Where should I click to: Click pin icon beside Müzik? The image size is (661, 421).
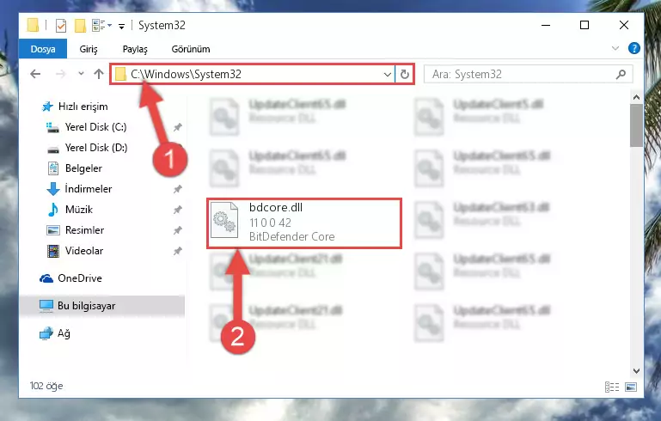pyautogui.click(x=177, y=210)
